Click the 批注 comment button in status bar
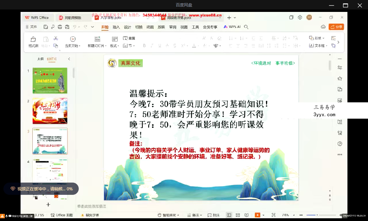The height and width of the screenshot is (221, 368). point(214,215)
